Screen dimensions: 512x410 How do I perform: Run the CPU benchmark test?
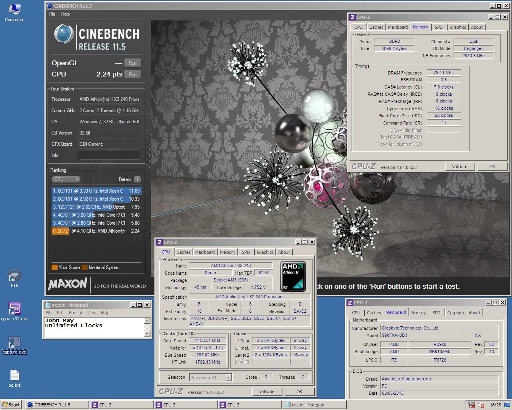132,74
